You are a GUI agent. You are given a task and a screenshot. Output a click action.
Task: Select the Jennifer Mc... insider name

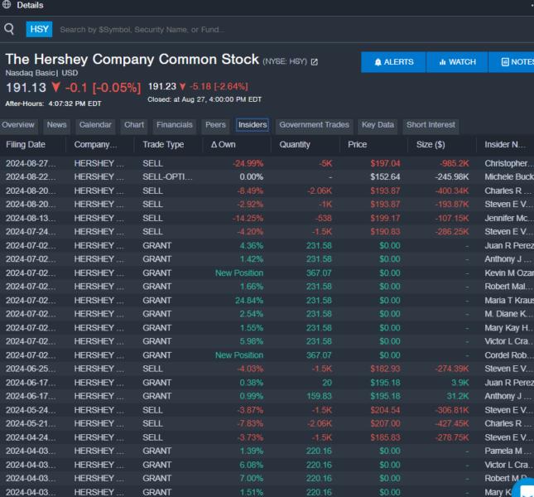(x=508, y=219)
